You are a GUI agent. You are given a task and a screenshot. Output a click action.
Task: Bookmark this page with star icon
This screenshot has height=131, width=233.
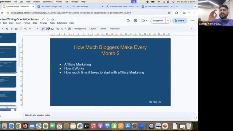[x=169, y=13]
